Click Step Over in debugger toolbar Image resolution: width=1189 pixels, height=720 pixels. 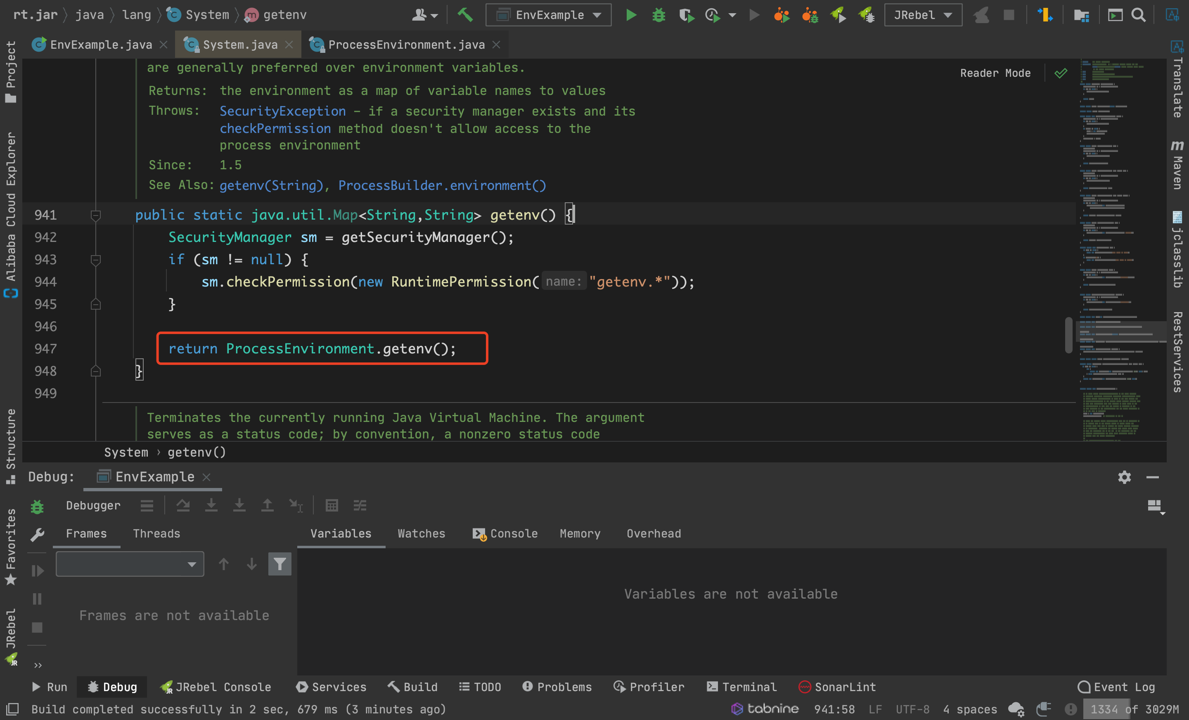click(183, 505)
